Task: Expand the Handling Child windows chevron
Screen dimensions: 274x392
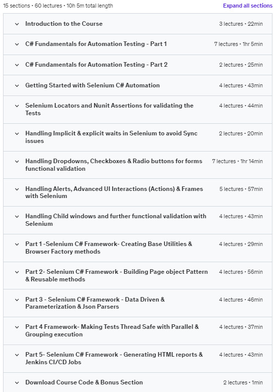Action: pos(17,217)
